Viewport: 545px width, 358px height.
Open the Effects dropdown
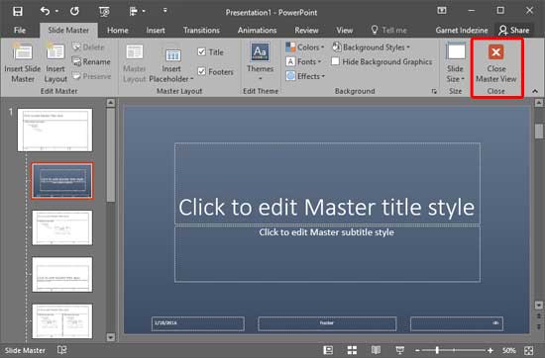pyautogui.click(x=305, y=76)
